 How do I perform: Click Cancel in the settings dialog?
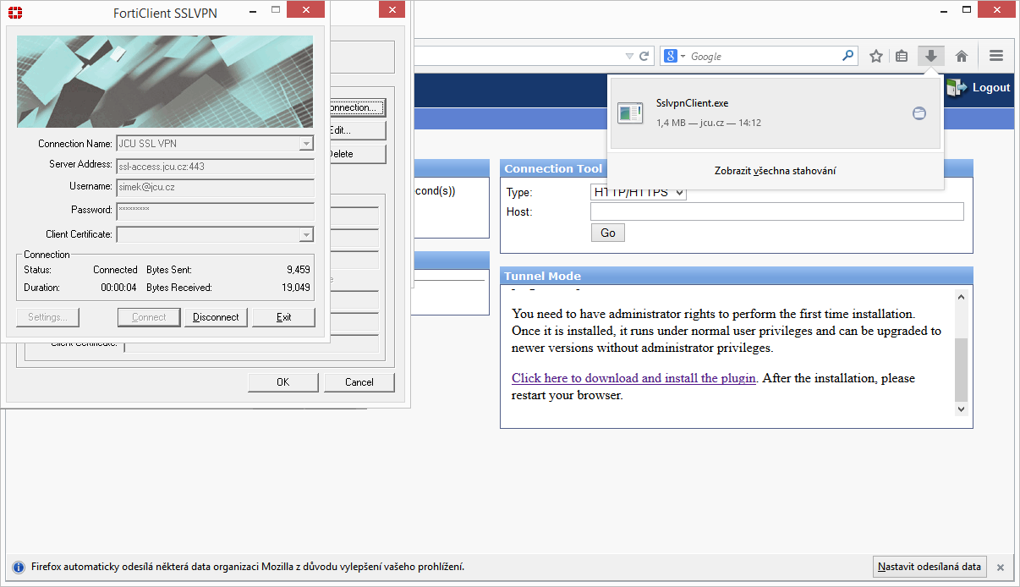coord(359,382)
